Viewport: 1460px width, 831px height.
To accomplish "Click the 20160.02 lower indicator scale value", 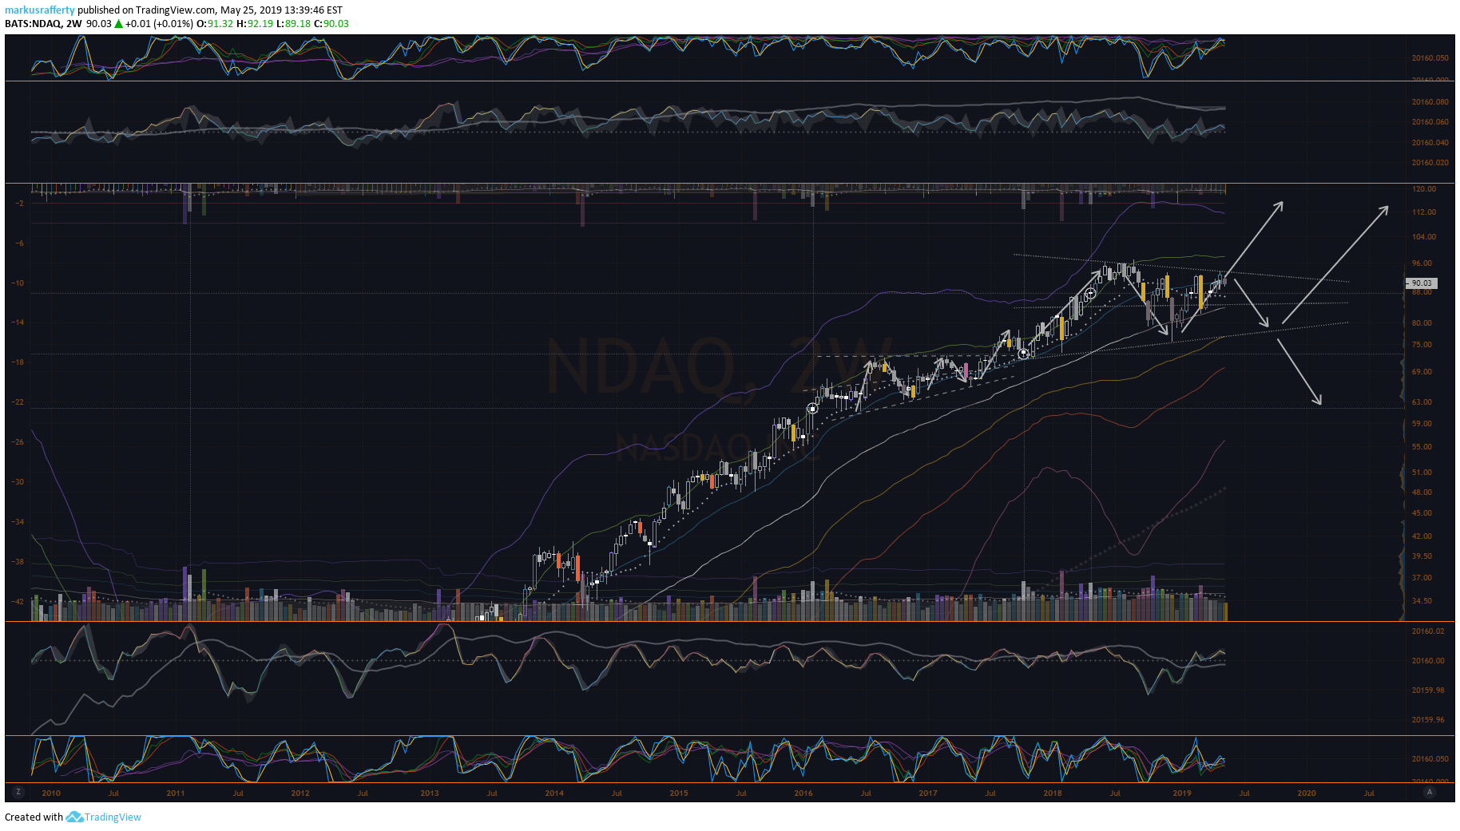I will pyautogui.click(x=1428, y=631).
